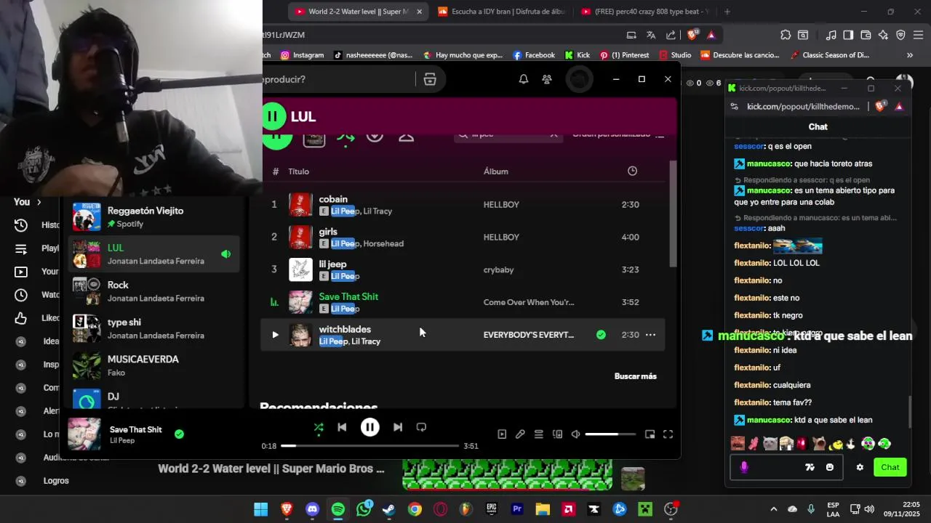Adjust the Spotify volume slider

coord(611,434)
